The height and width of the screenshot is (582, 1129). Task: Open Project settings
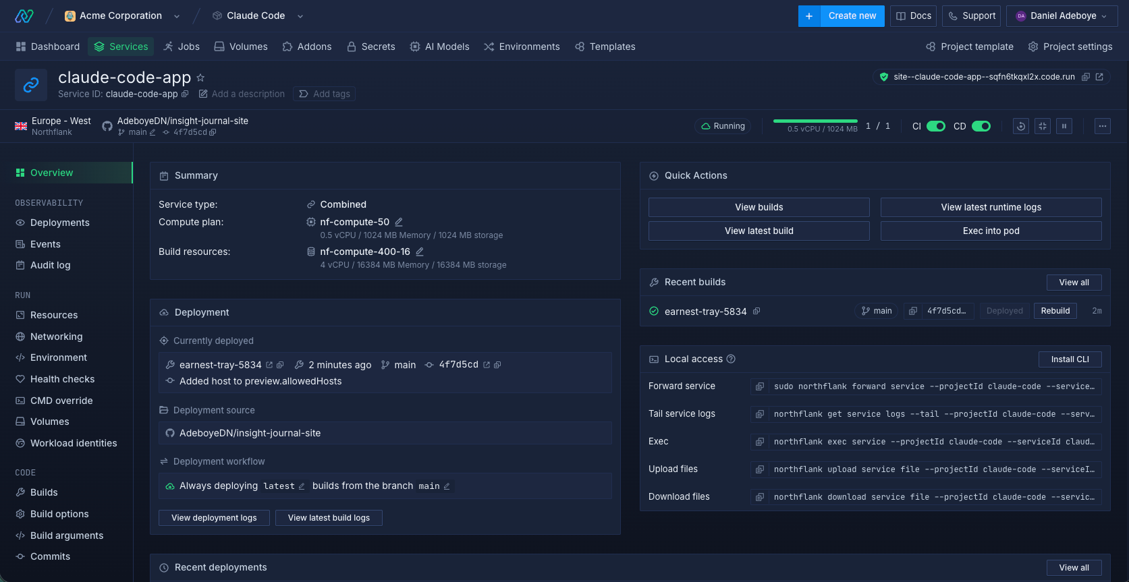(1070, 47)
